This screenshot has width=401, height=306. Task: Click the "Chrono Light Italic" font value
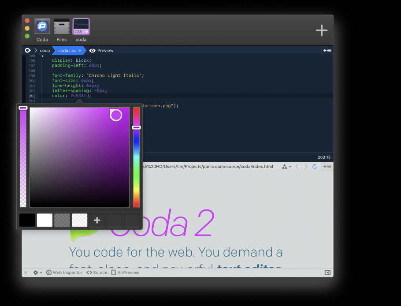(114, 75)
